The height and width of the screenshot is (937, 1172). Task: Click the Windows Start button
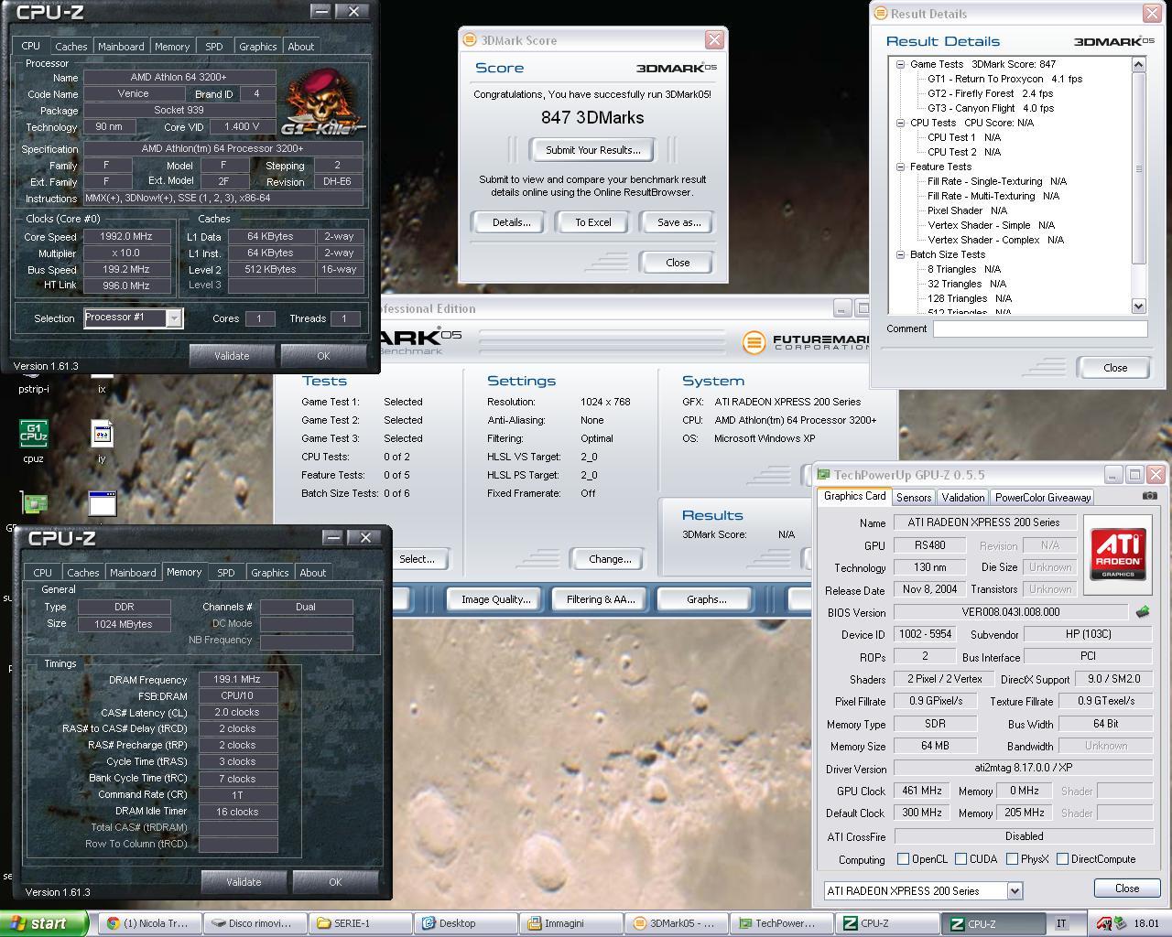coord(44,923)
